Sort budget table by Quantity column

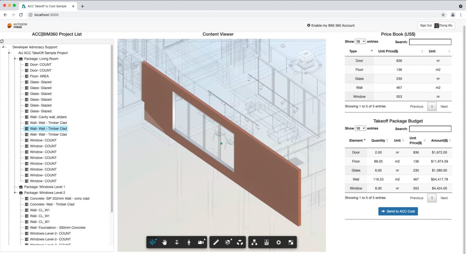378,140
